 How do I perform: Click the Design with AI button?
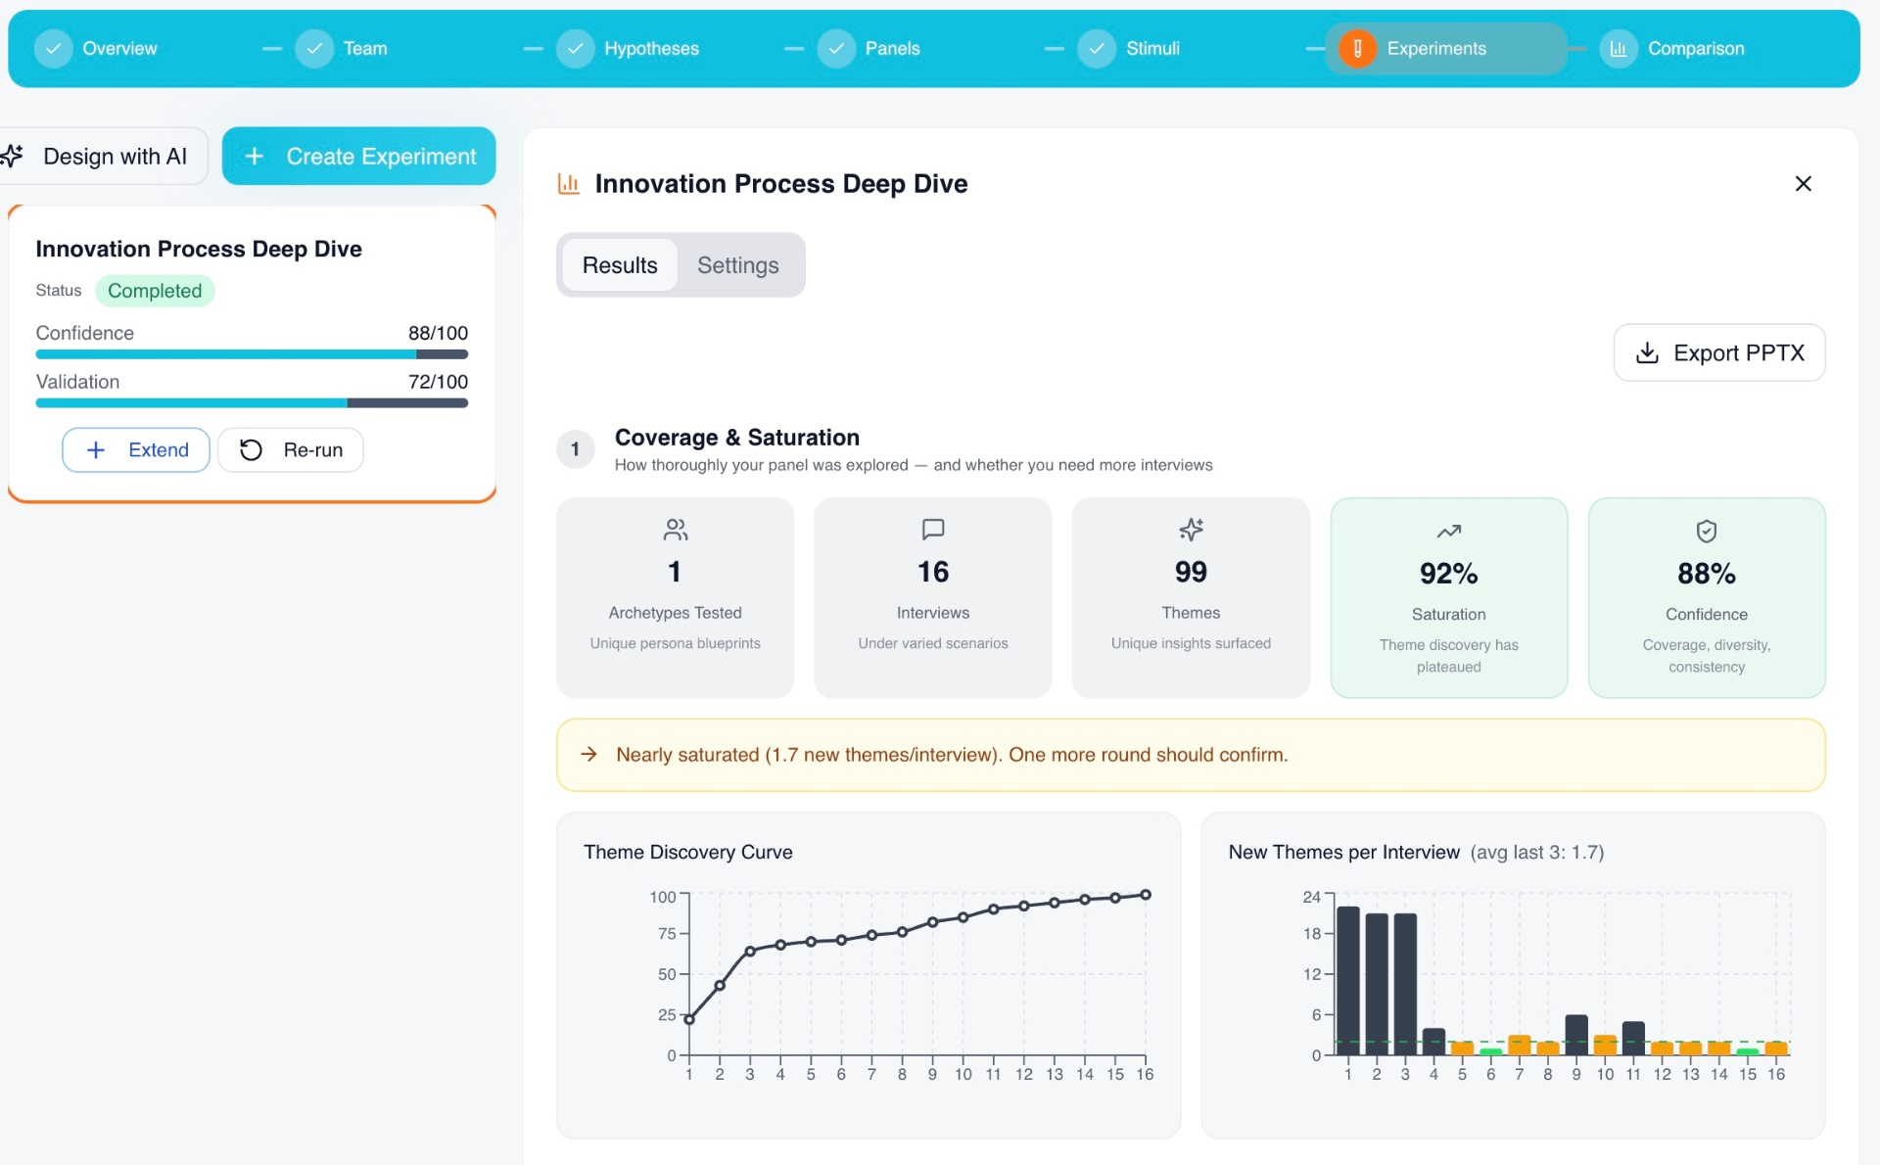tap(102, 156)
